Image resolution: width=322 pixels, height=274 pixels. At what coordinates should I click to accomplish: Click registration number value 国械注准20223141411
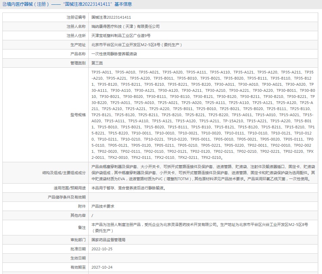pos(111,18)
